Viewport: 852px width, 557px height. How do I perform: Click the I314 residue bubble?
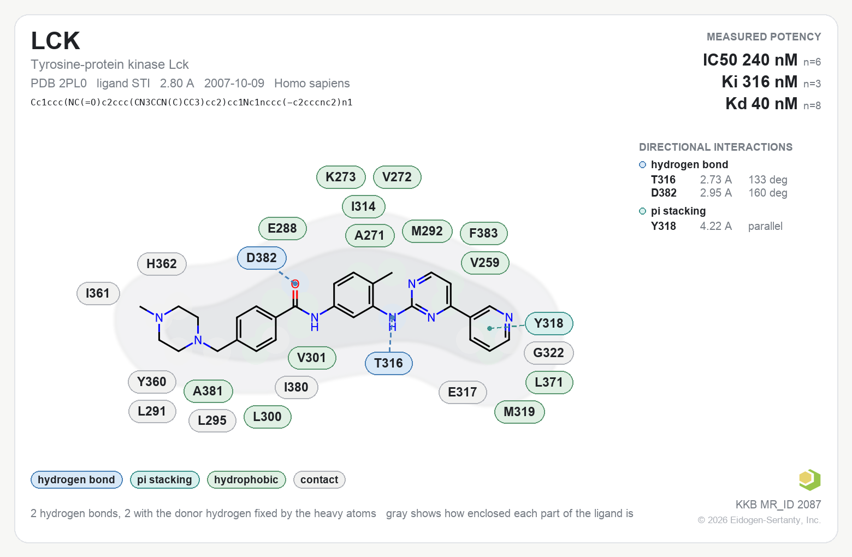364,206
